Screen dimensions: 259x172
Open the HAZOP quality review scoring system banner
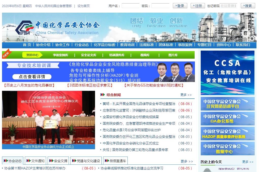point(227,134)
